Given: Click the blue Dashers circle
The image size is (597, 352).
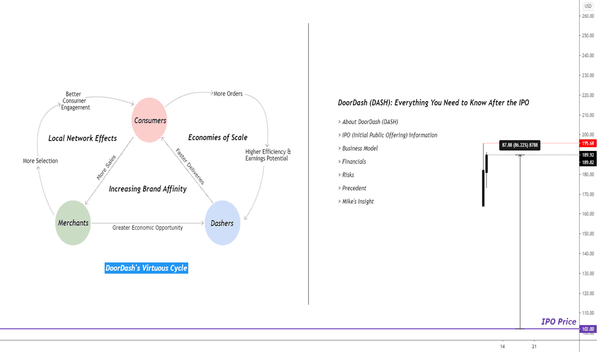Looking at the screenshot, I should coord(222,223).
